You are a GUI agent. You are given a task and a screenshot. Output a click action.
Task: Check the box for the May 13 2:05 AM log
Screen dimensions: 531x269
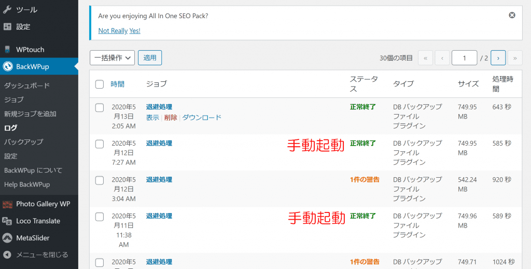click(x=100, y=107)
